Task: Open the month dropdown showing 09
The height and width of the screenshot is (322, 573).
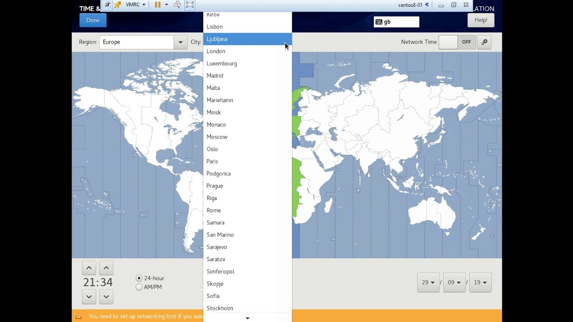Action: point(454,283)
